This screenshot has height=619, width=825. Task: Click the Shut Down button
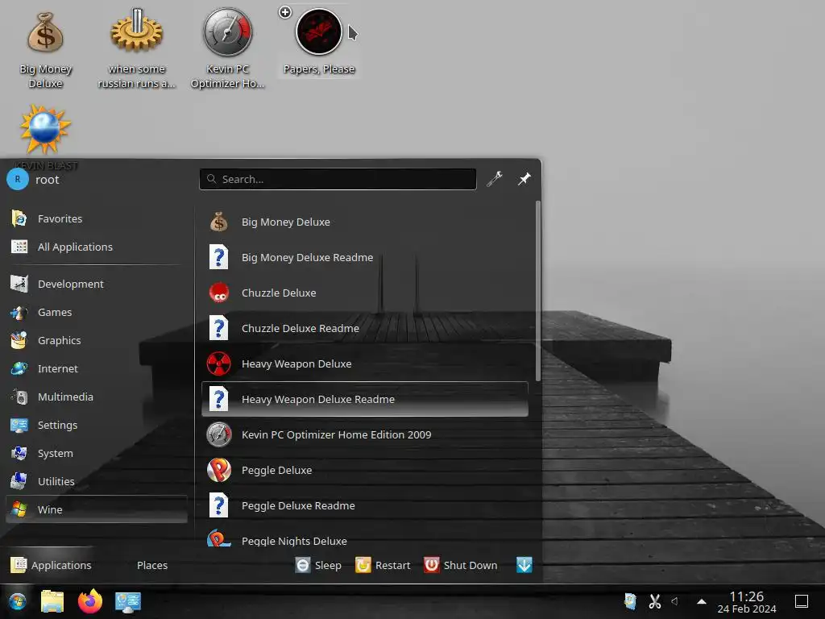pos(460,565)
